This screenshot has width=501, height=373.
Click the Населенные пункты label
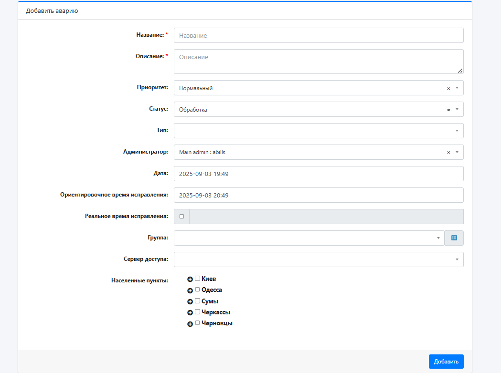pyautogui.click(x=139, y=280)
